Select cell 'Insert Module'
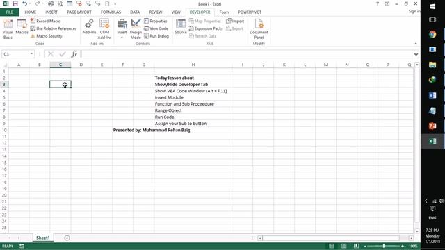Image resolution: width=445 pixels, height=250 pixels. coord(193,97)
